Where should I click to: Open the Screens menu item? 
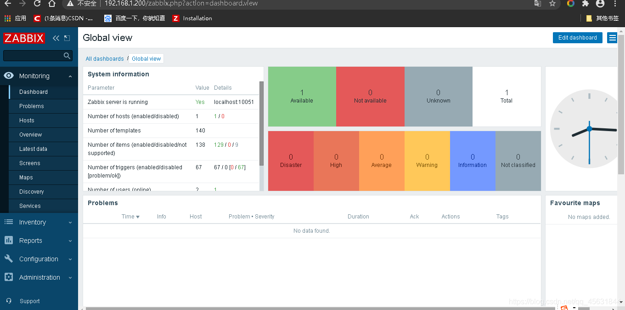[x=43, y=163]
